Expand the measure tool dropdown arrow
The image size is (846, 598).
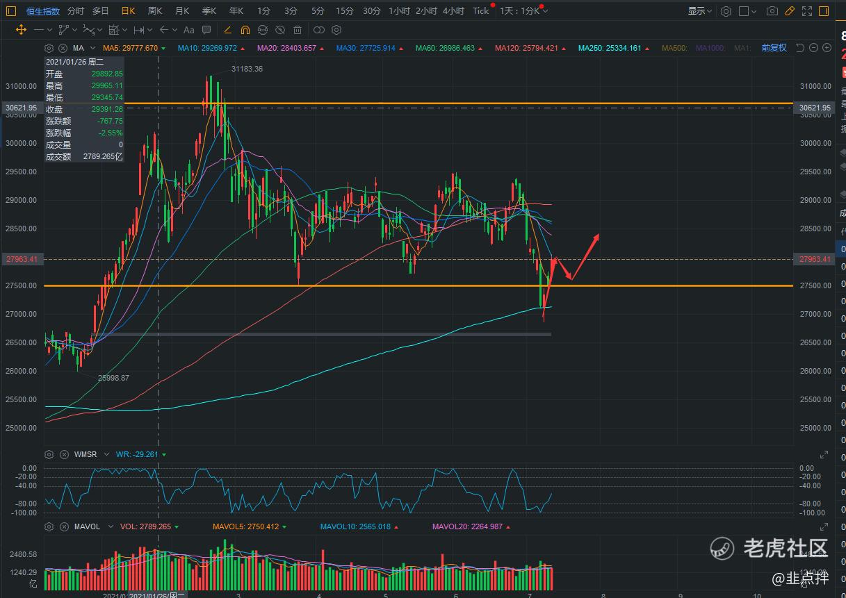tap(124, 30)
